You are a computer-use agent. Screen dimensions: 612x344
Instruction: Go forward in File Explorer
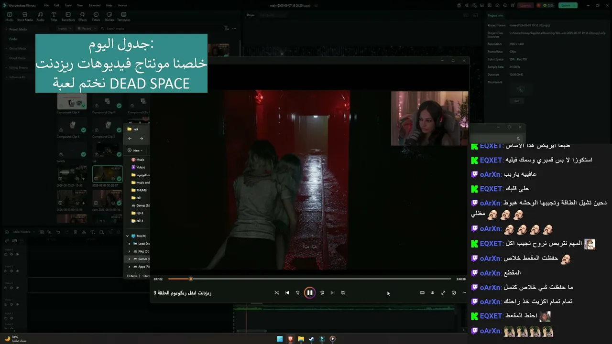tap(141, 139)
